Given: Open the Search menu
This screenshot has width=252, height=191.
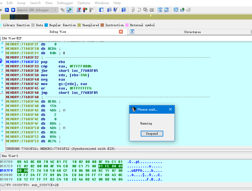Looking at the screenshot, I should point(35,3).
